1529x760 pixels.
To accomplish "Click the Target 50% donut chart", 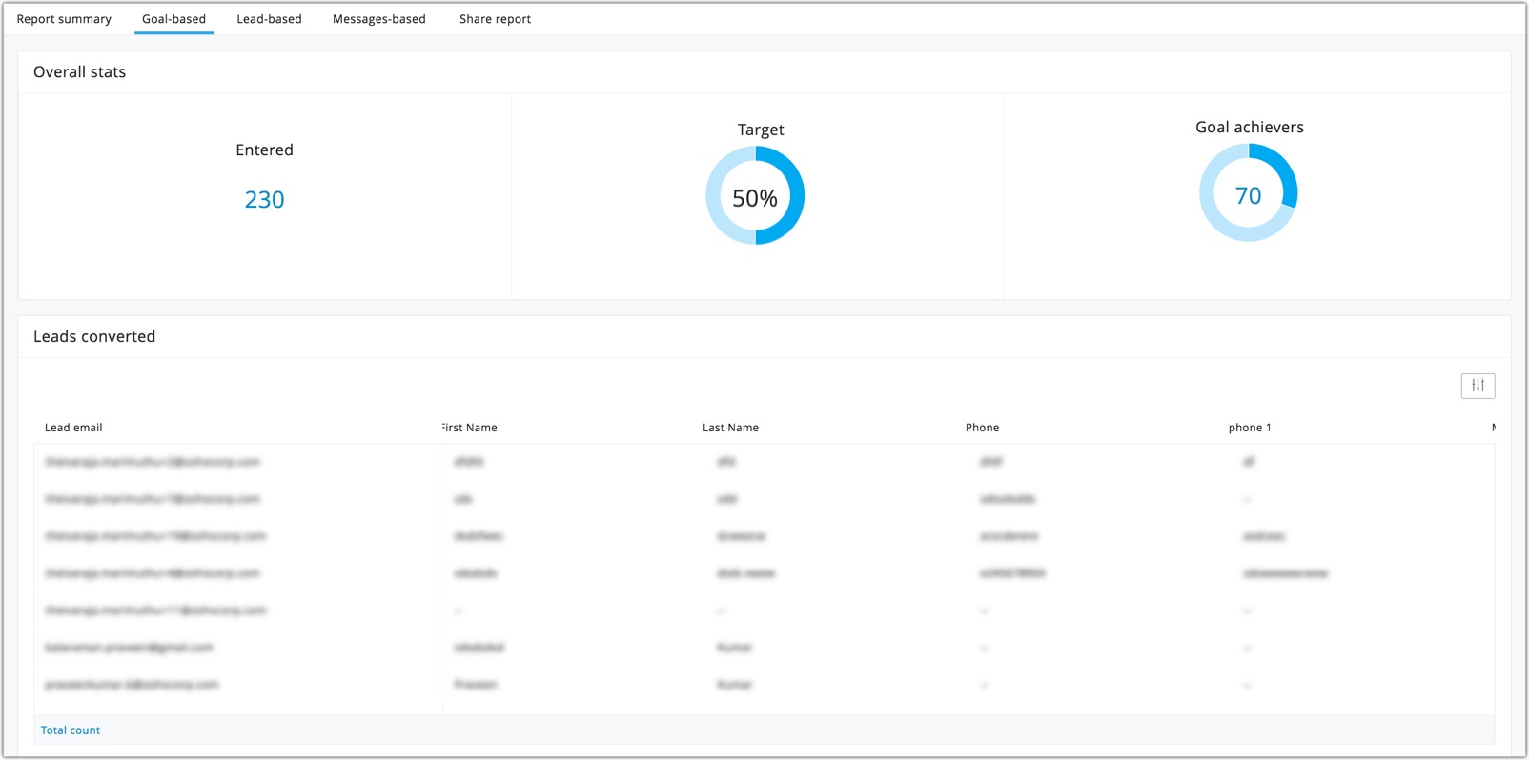I will [x=755, y=195].
